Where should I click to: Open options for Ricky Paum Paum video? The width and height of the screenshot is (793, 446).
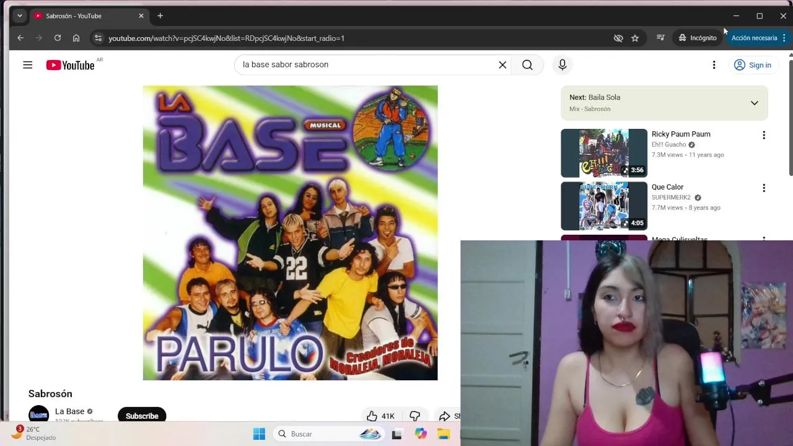click(763, 135)
